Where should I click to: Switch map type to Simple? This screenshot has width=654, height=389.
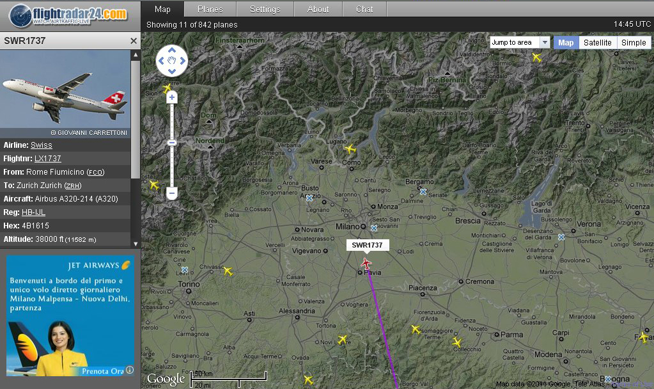coord(634,43)
